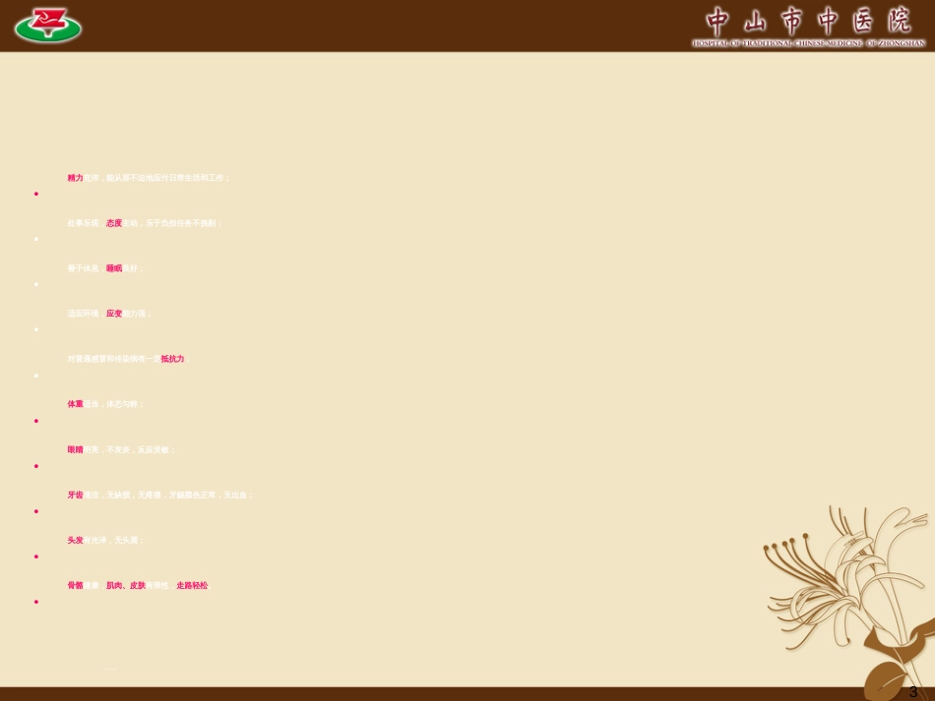This screenshot has width=935, height=701.
Task: Click the pink phrase 走路轻松
Action: [x=192, y=585]
